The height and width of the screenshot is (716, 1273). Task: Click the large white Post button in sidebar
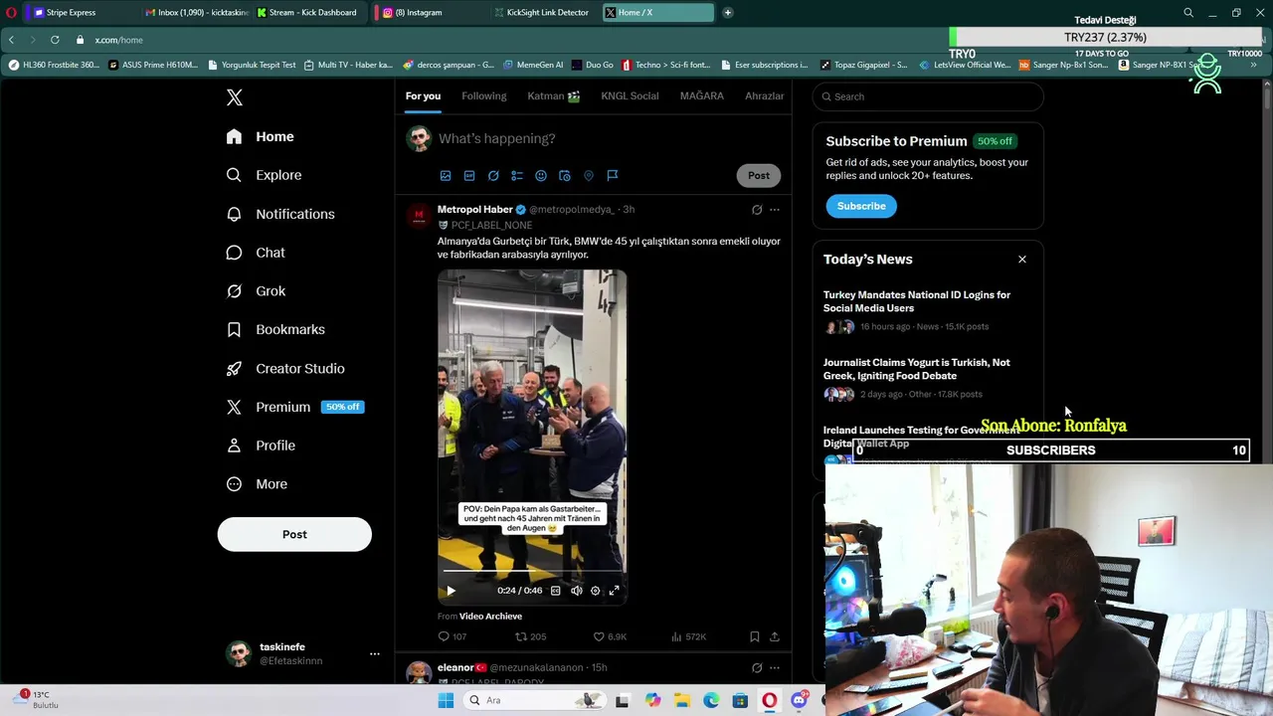294,534
